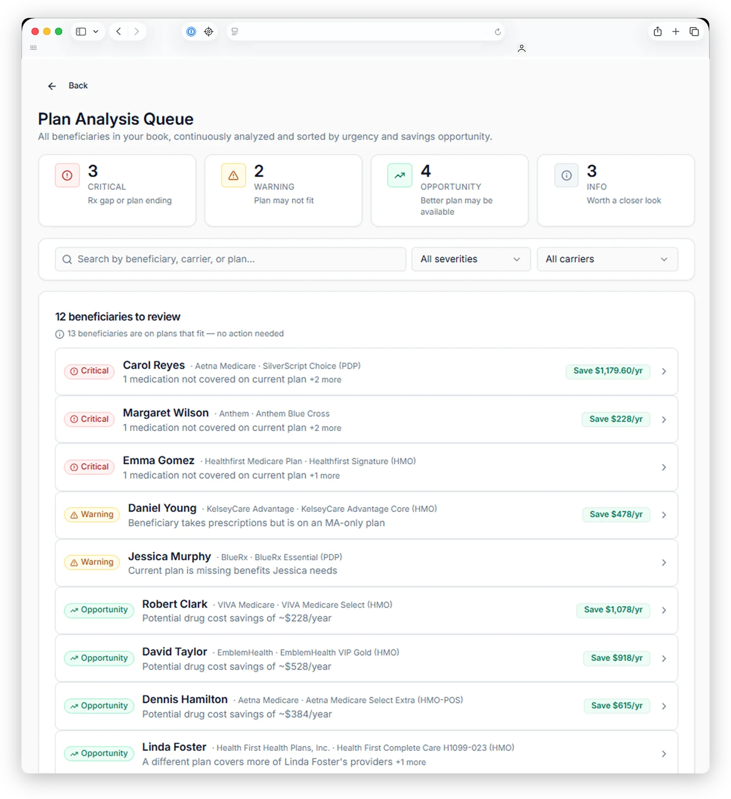Image resolution: width=731 pixels, height=799 pixels.
Task: Click Save $615/yr badge
Action: tap(617, 706)
